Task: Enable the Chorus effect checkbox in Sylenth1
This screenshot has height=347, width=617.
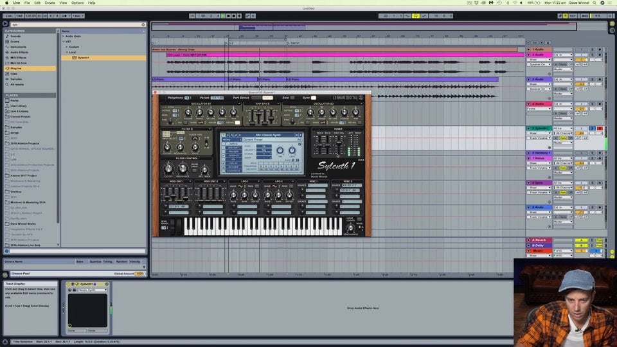Action: pyautogui.click(x=224, y=155)
